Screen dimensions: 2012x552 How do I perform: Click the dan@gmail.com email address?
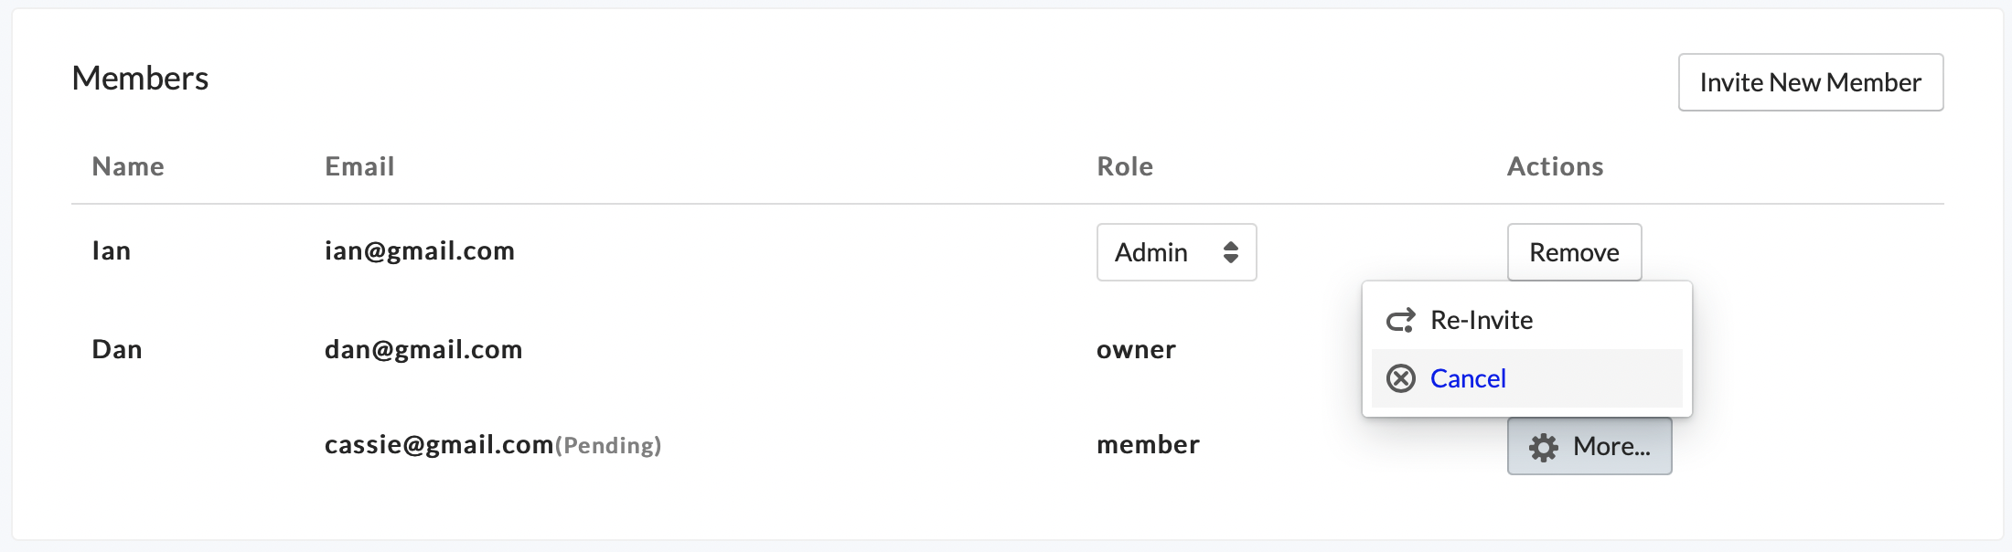[423, 349]
